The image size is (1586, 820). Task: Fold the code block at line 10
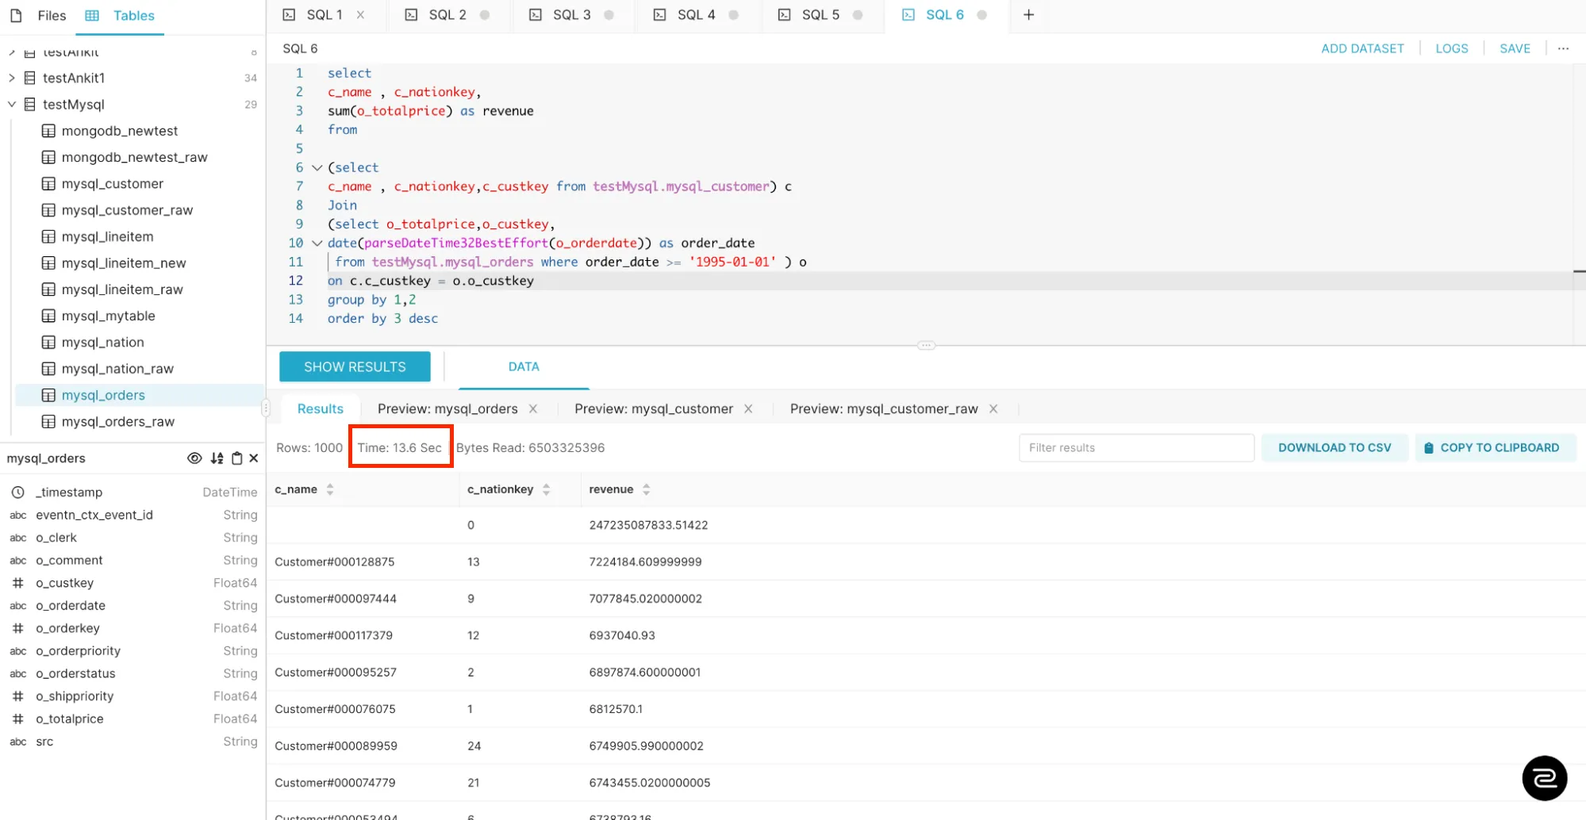(317, 243)
